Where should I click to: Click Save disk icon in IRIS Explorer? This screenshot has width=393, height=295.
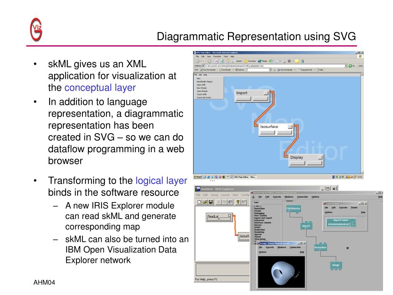pos(211,202)
